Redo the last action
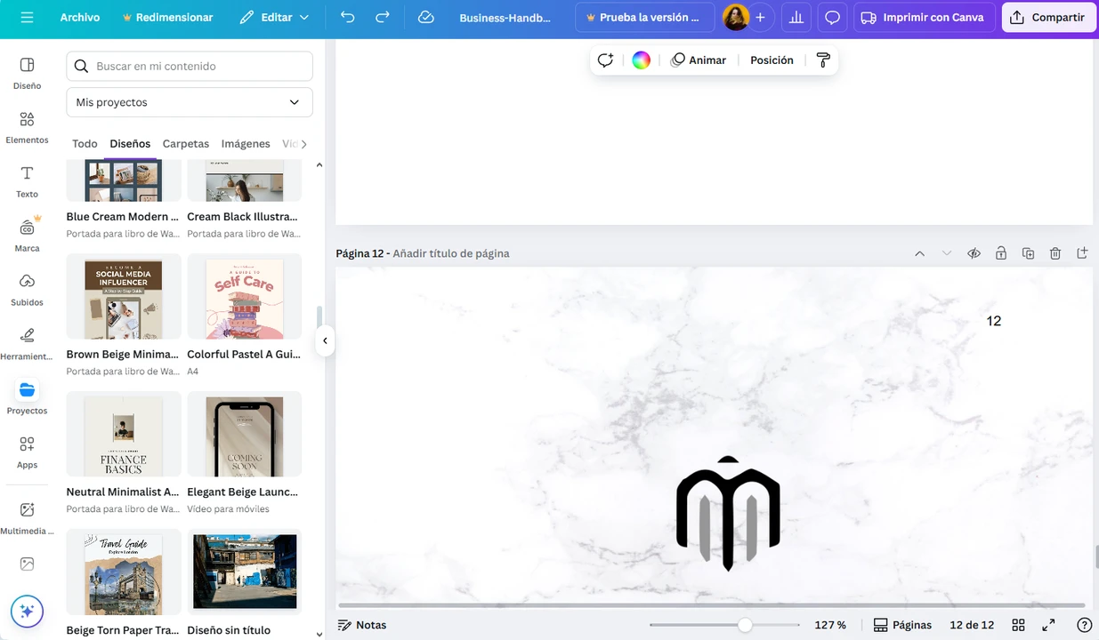This screenshot has width=1099, height=640. [383, 18]
